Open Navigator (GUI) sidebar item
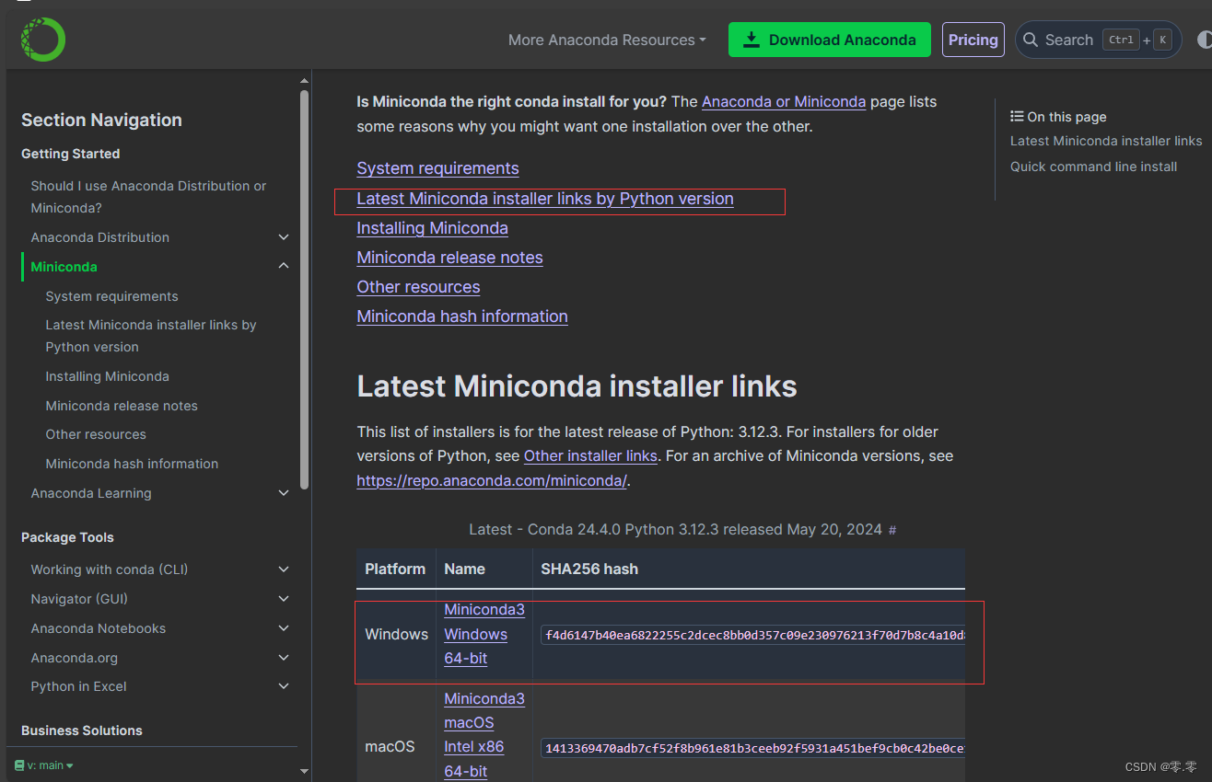This screenshot has height=782, width=1212. (79, 599)
